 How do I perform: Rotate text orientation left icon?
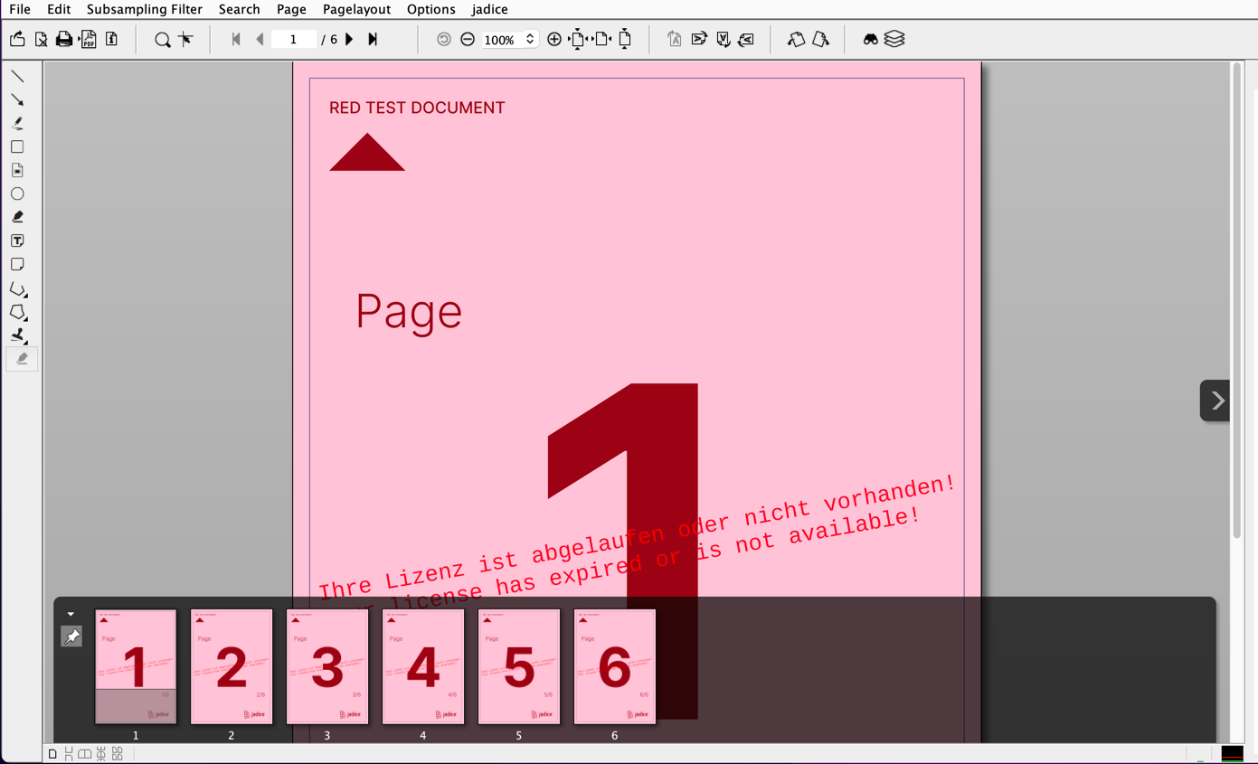coord(746,39)
